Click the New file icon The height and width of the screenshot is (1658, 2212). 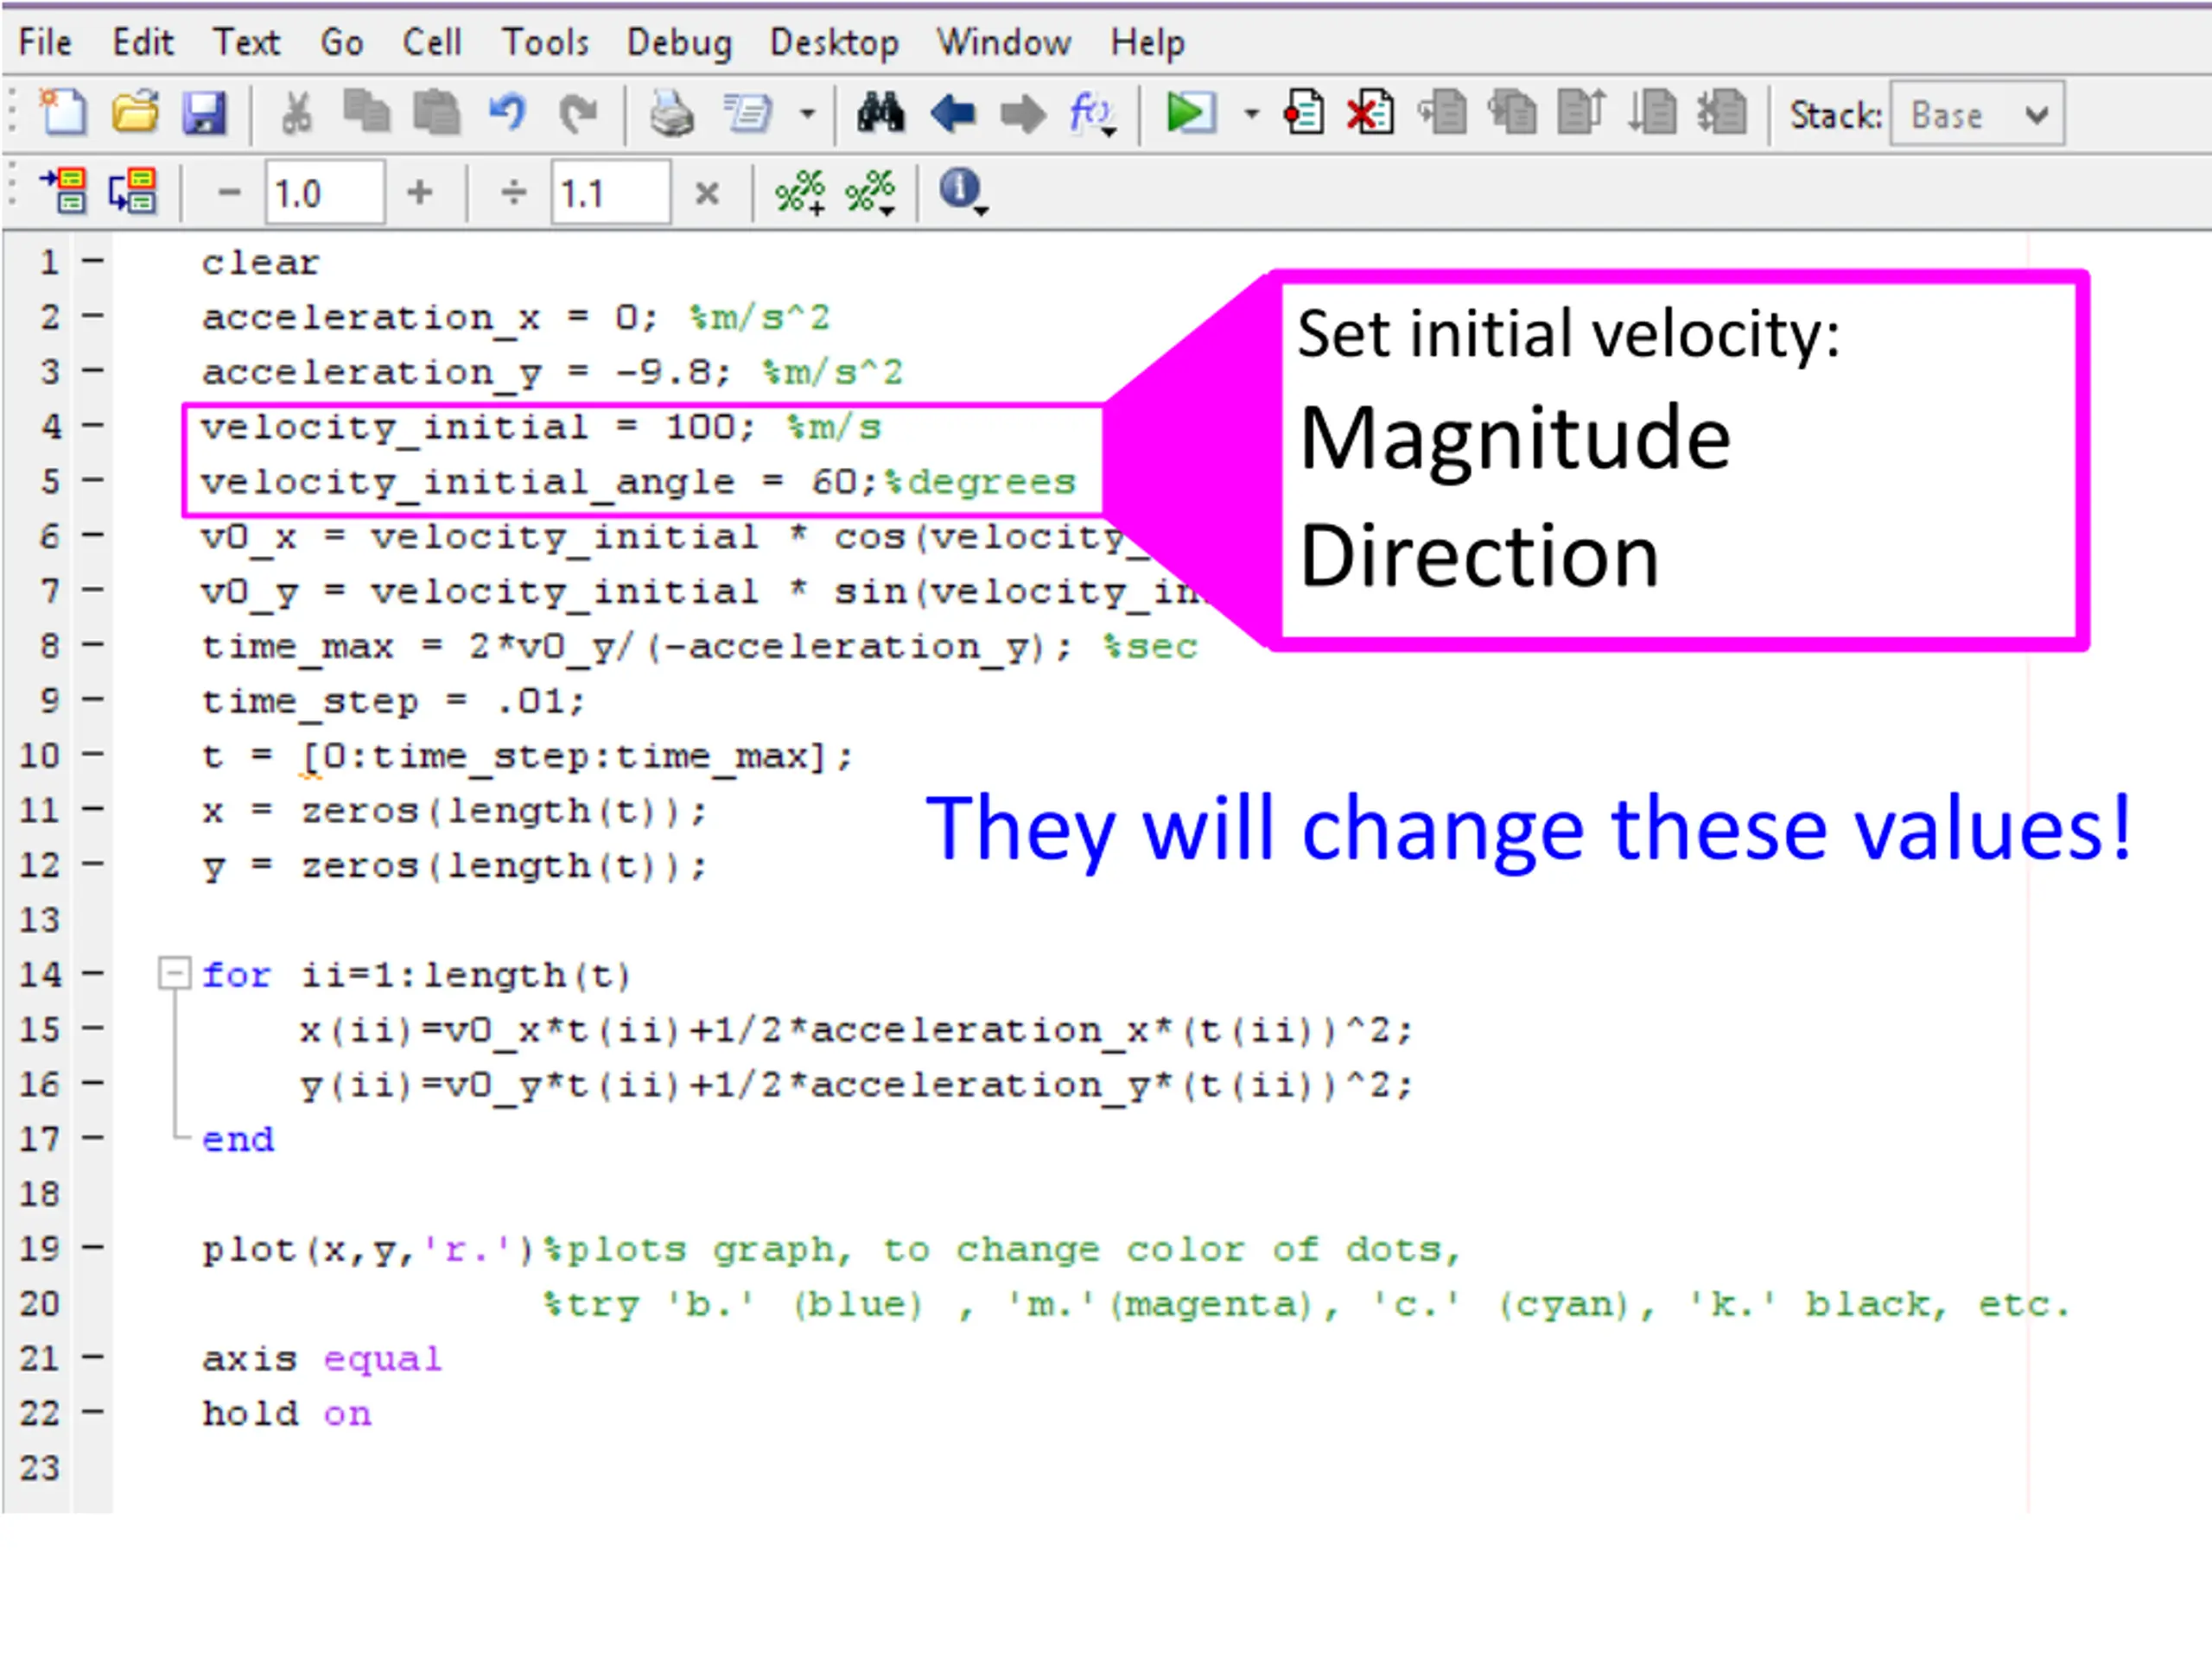pos(62,112)
